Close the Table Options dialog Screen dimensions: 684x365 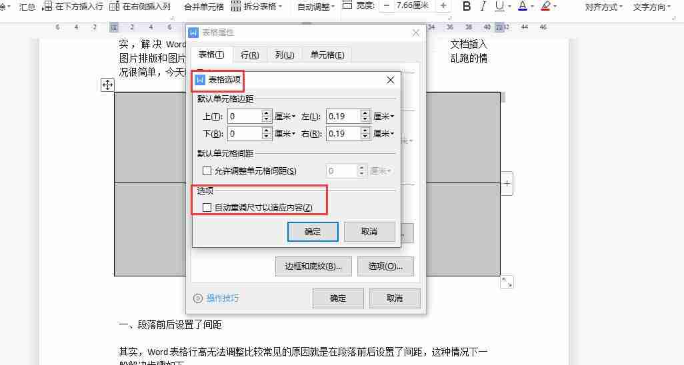(x=391, y=80)
